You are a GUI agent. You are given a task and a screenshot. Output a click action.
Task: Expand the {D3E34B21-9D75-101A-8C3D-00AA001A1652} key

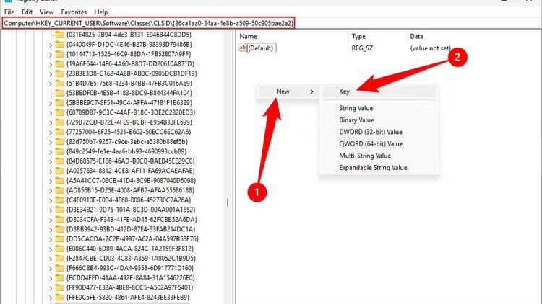(50, 210)
